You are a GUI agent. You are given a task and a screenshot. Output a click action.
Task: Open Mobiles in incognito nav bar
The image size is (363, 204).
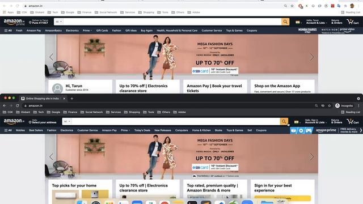(x=20, y=130)
